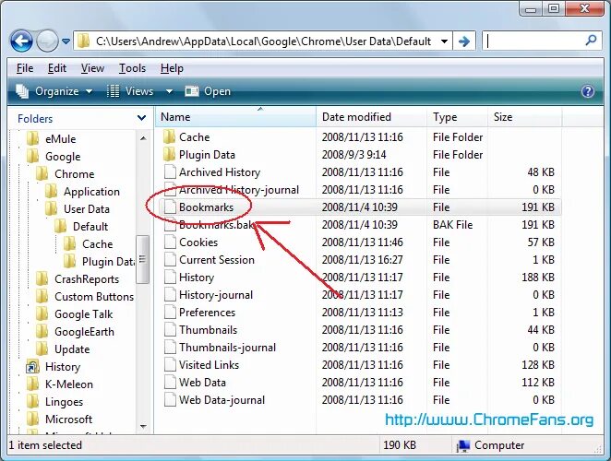Screen dimensions: 611x461
Task: Click the Open toolbar button
Action: click(x=208, y=91)
